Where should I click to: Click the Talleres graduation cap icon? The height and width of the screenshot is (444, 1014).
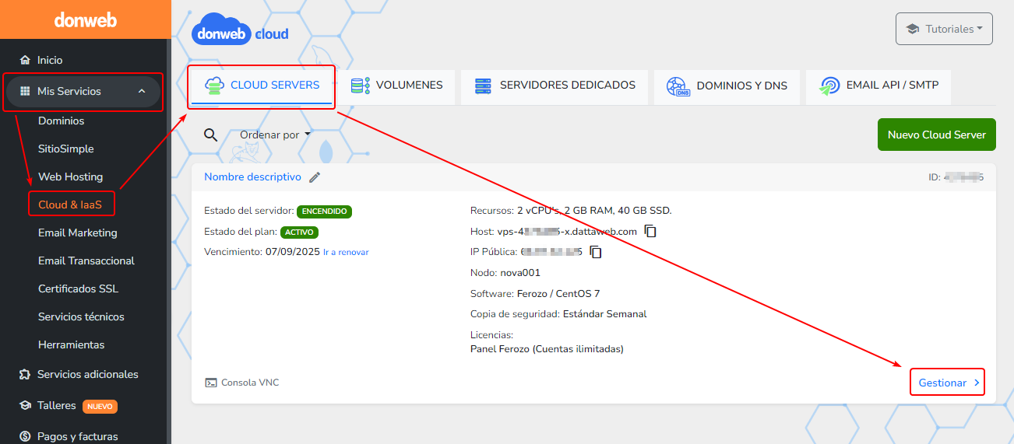(x=25, y=405)
